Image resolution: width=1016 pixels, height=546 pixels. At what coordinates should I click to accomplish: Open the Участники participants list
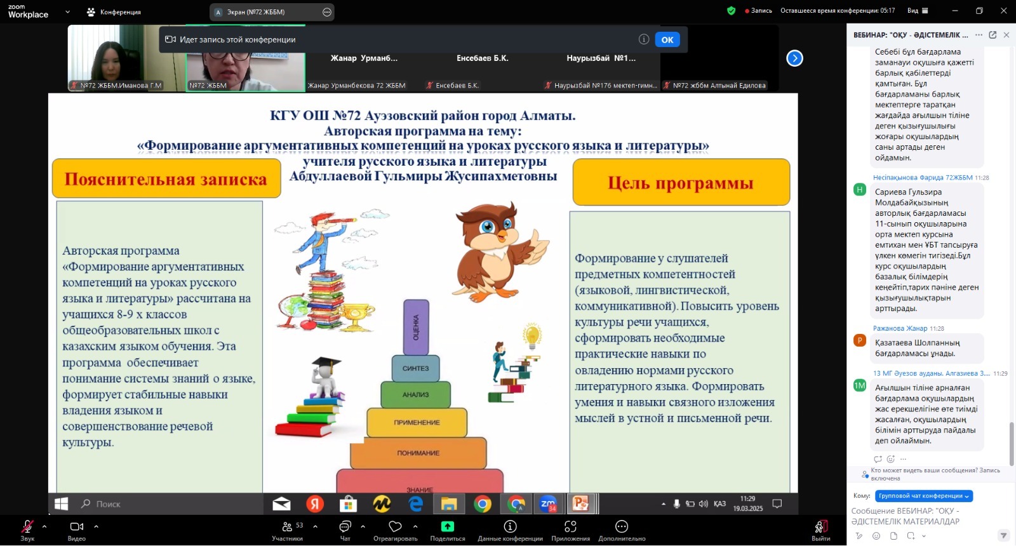288,527
